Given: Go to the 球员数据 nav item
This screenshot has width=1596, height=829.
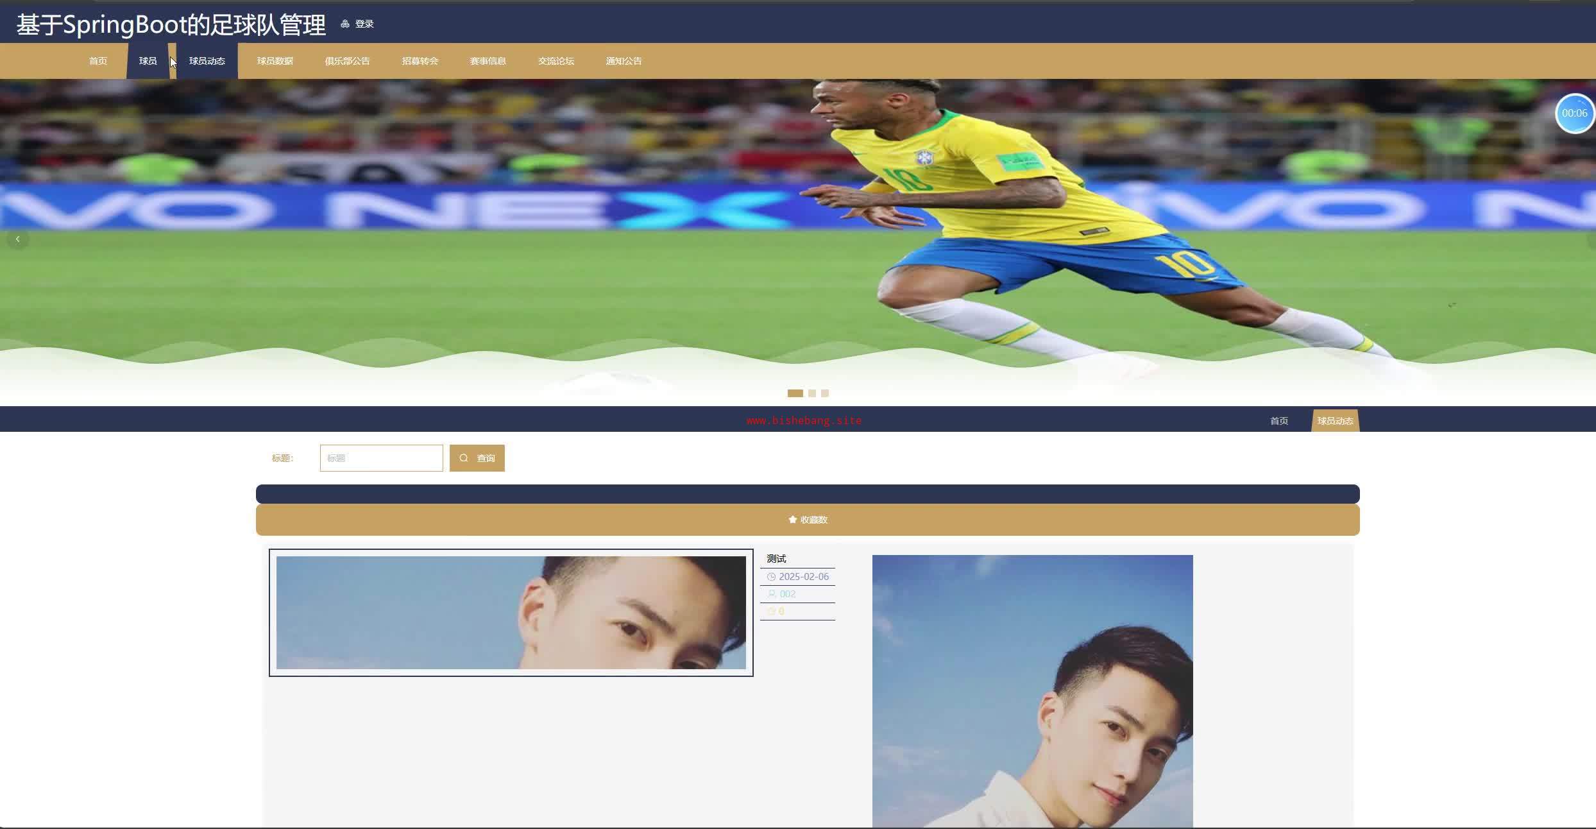Looking at the screenshot, I should (275, 61).
